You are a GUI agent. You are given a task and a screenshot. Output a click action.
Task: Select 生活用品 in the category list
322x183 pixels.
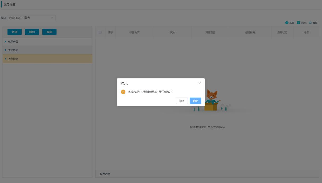(13, 50)
